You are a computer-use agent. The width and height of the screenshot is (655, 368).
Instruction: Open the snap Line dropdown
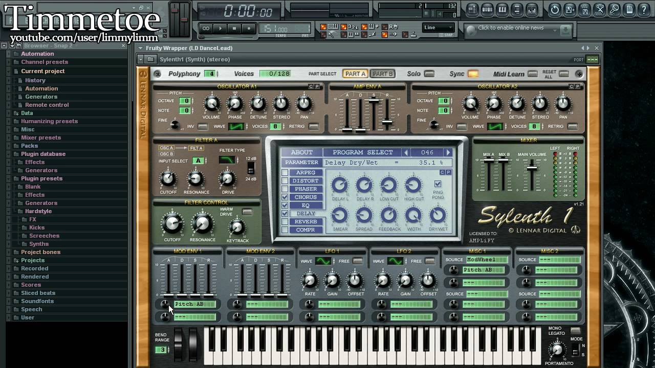tap(439, 28)
